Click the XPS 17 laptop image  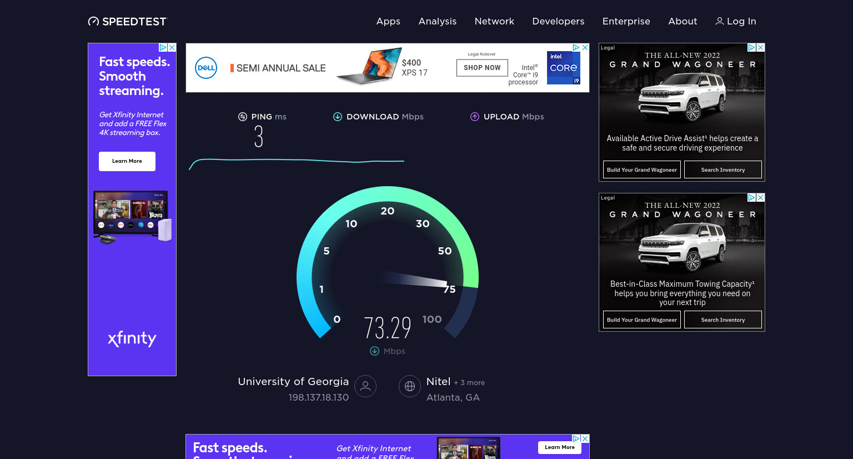369,66
